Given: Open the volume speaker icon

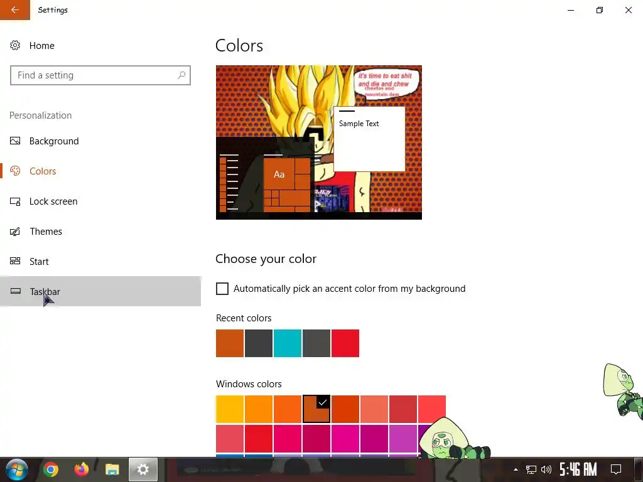Looking at the screenshot, I should click(546, 469).
